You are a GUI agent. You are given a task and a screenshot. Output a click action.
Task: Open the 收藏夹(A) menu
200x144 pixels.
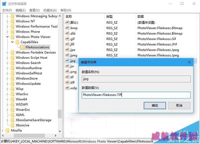[x=50, y=10]
